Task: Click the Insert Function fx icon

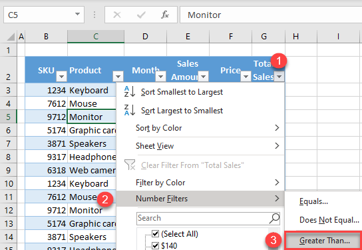Action: point(164,15)
